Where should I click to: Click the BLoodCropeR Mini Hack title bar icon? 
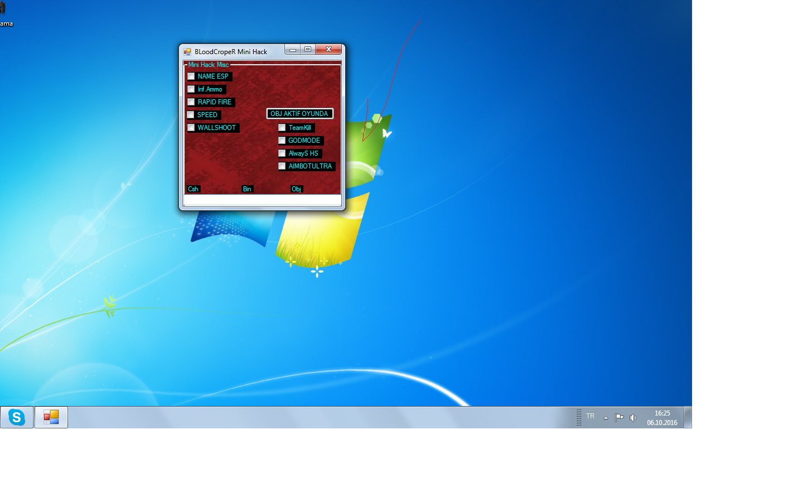187,52
